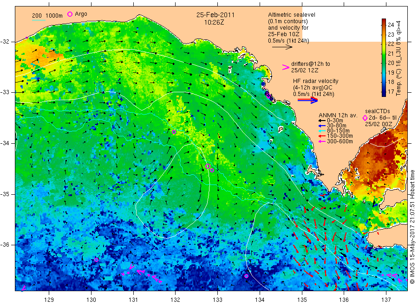Image resolution: width=418 pixels, height=306 pixels.
Task: Click the 'drifters@12h to' label
Action: click(311, 64)
